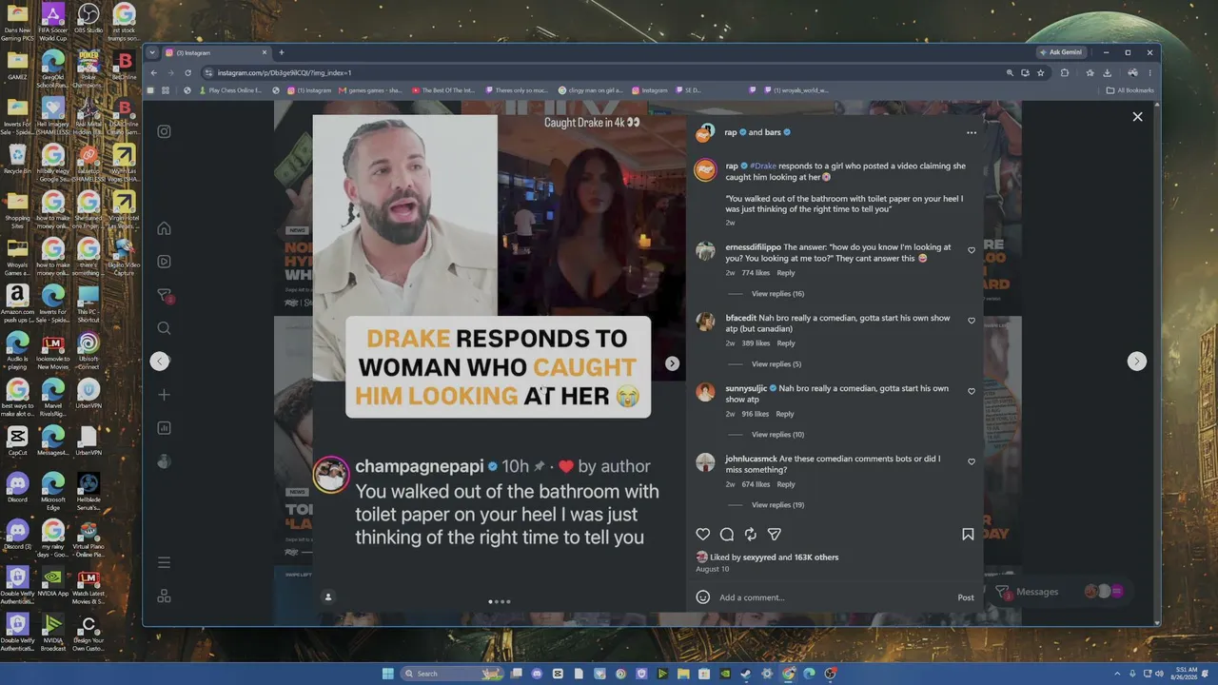The width and height of the screenshot is (1218, 685).
Task: Open comment bubble icon under the post
Action: [727, 535]
